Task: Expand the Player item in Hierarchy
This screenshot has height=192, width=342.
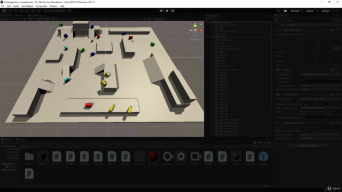Action: pos(214,34)
